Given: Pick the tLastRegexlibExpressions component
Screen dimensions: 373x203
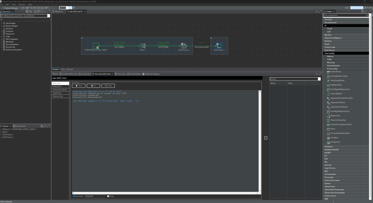Looking at the screenshot, I should 338,111.
